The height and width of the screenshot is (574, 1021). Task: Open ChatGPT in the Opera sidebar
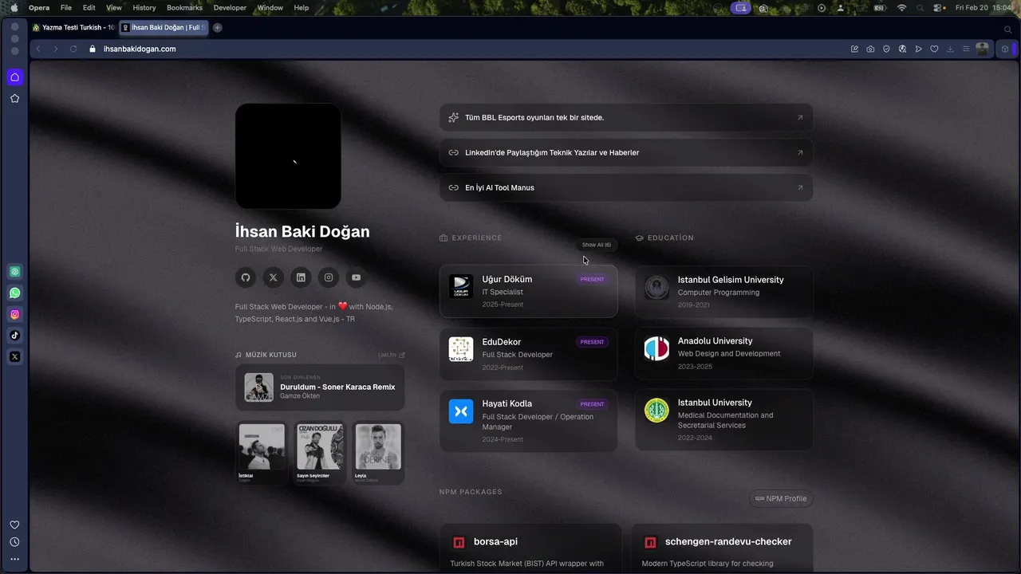(14, 272)
